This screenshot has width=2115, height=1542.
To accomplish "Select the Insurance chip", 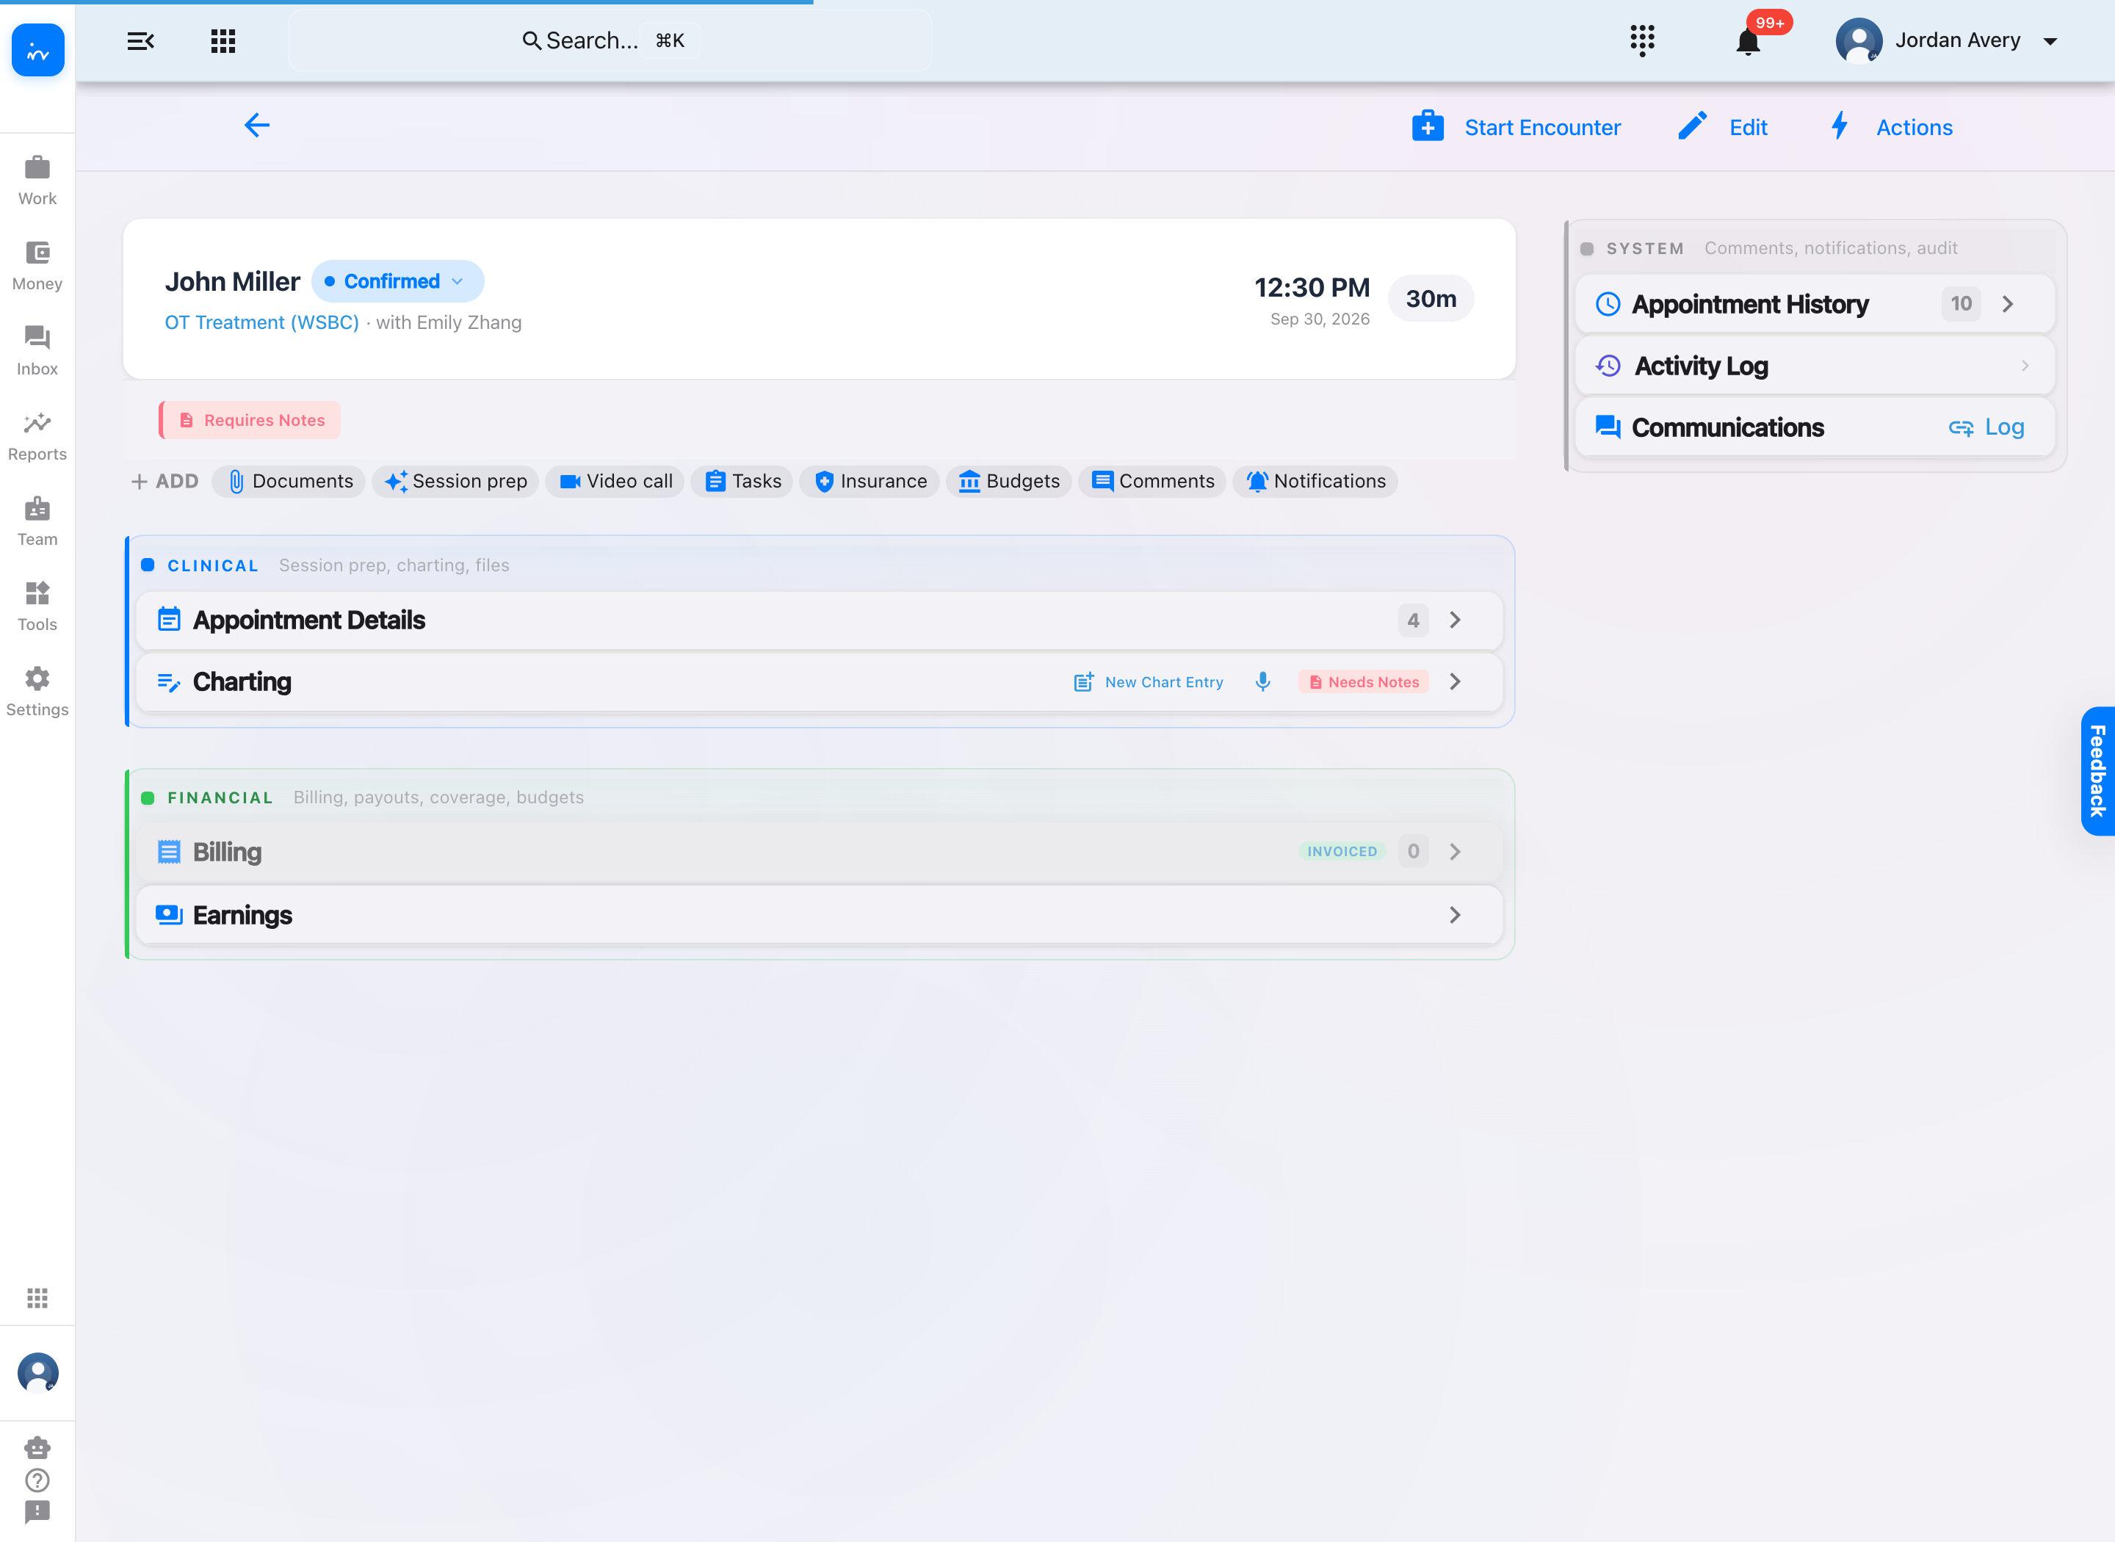I will click(870, 482).
